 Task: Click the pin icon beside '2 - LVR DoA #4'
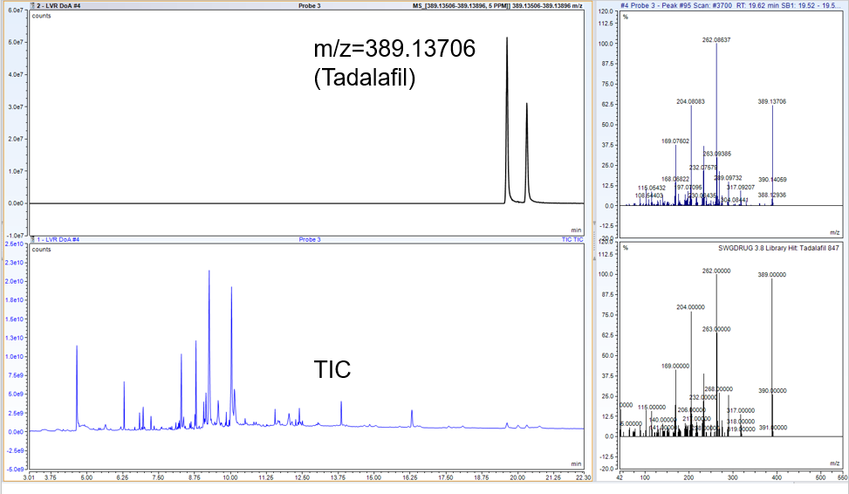pyautogui.click(x=32, y=5)
